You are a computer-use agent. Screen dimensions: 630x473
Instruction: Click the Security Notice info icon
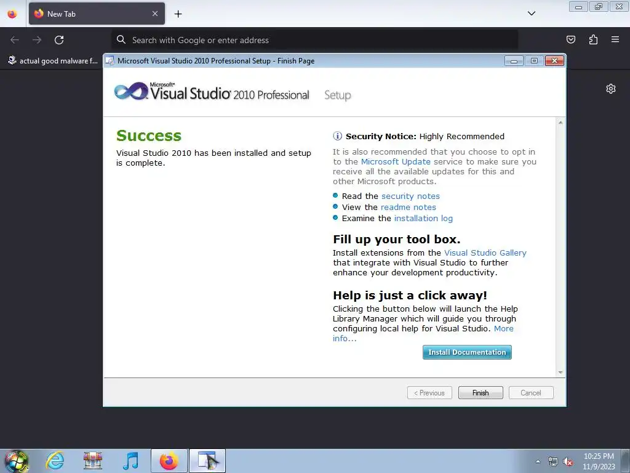pyautogui.click(x=338, y=136)
